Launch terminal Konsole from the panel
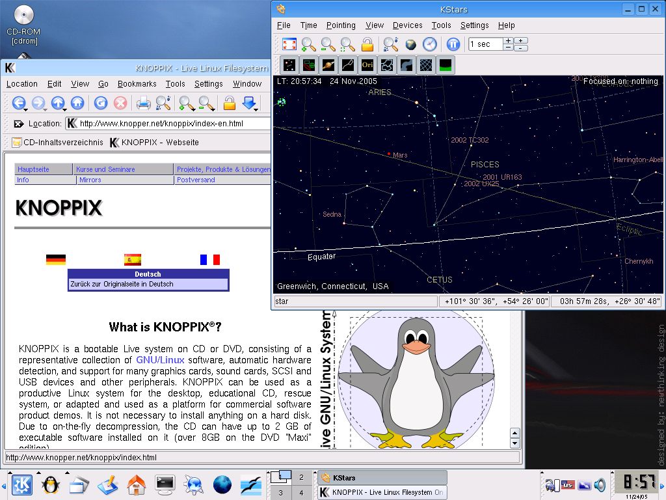The height and width of the screenshot is (500, 666). coord(165,484)
